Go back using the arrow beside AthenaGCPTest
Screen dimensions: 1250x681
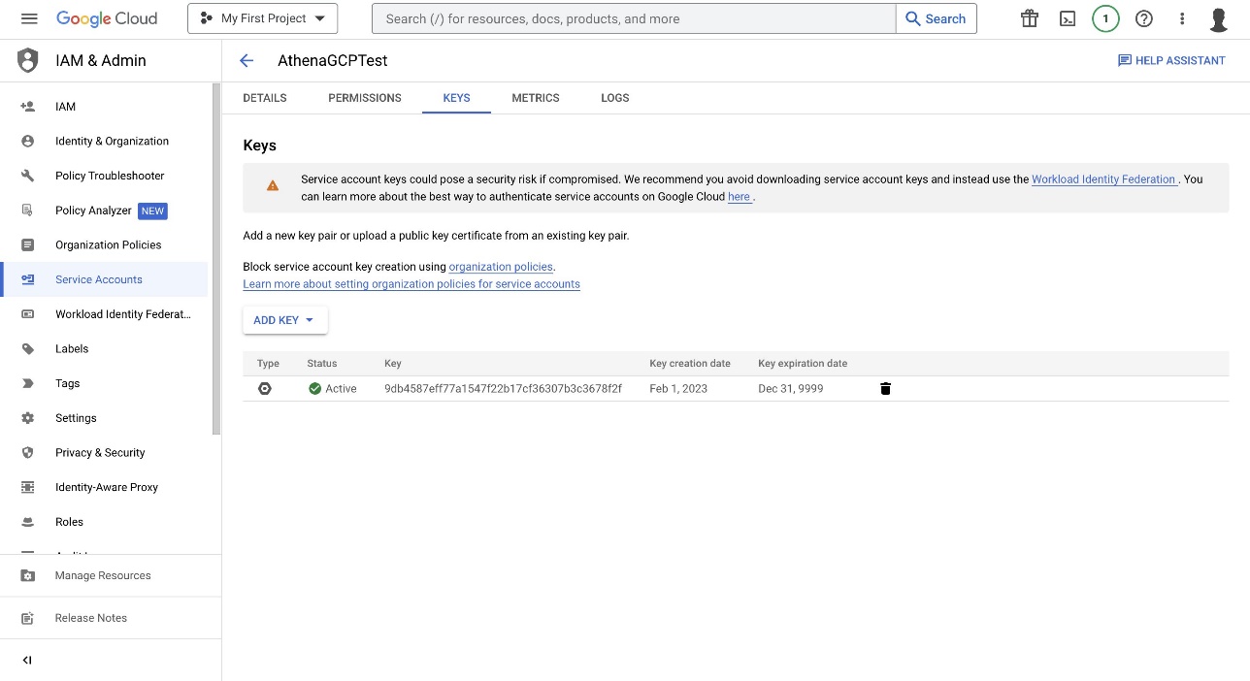point(247,60)
